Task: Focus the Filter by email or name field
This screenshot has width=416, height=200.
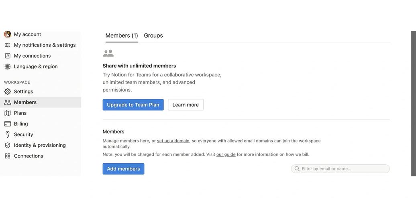Action: tap(343, 169)
